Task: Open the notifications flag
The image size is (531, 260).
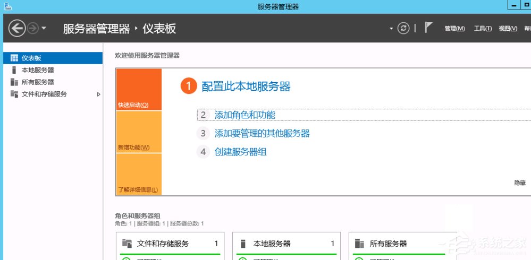Action: point(429,28)
